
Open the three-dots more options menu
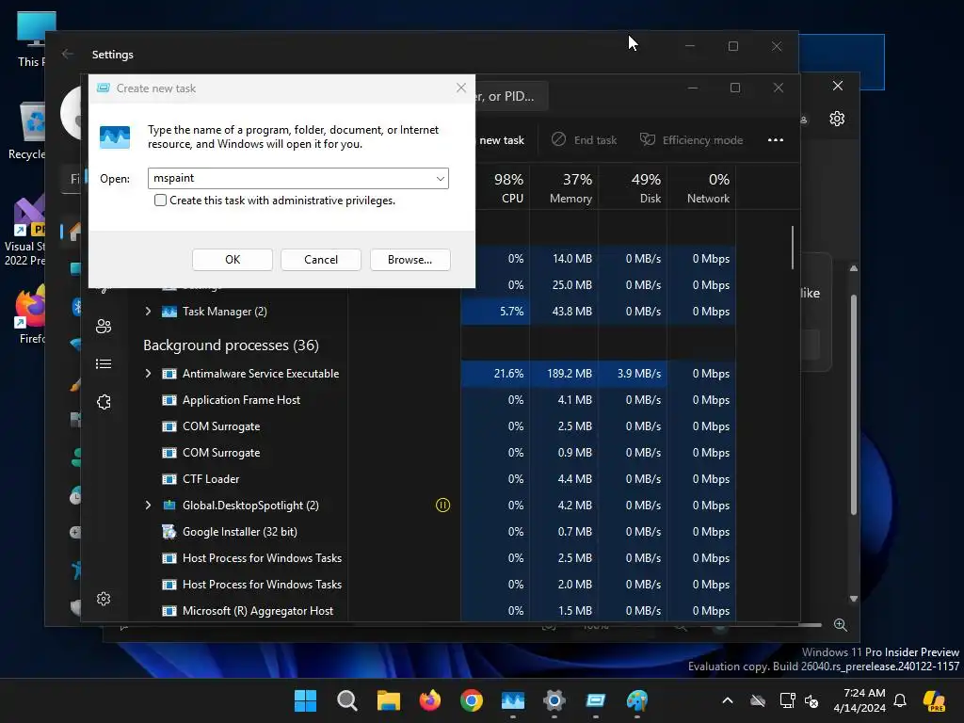tap(776, 140)
